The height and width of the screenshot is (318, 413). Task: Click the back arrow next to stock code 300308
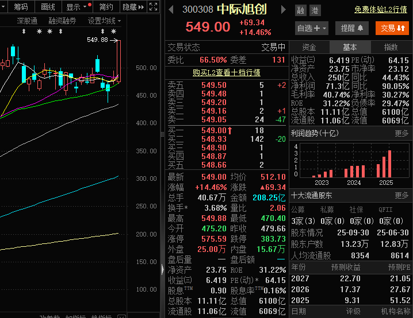(171, 10)
